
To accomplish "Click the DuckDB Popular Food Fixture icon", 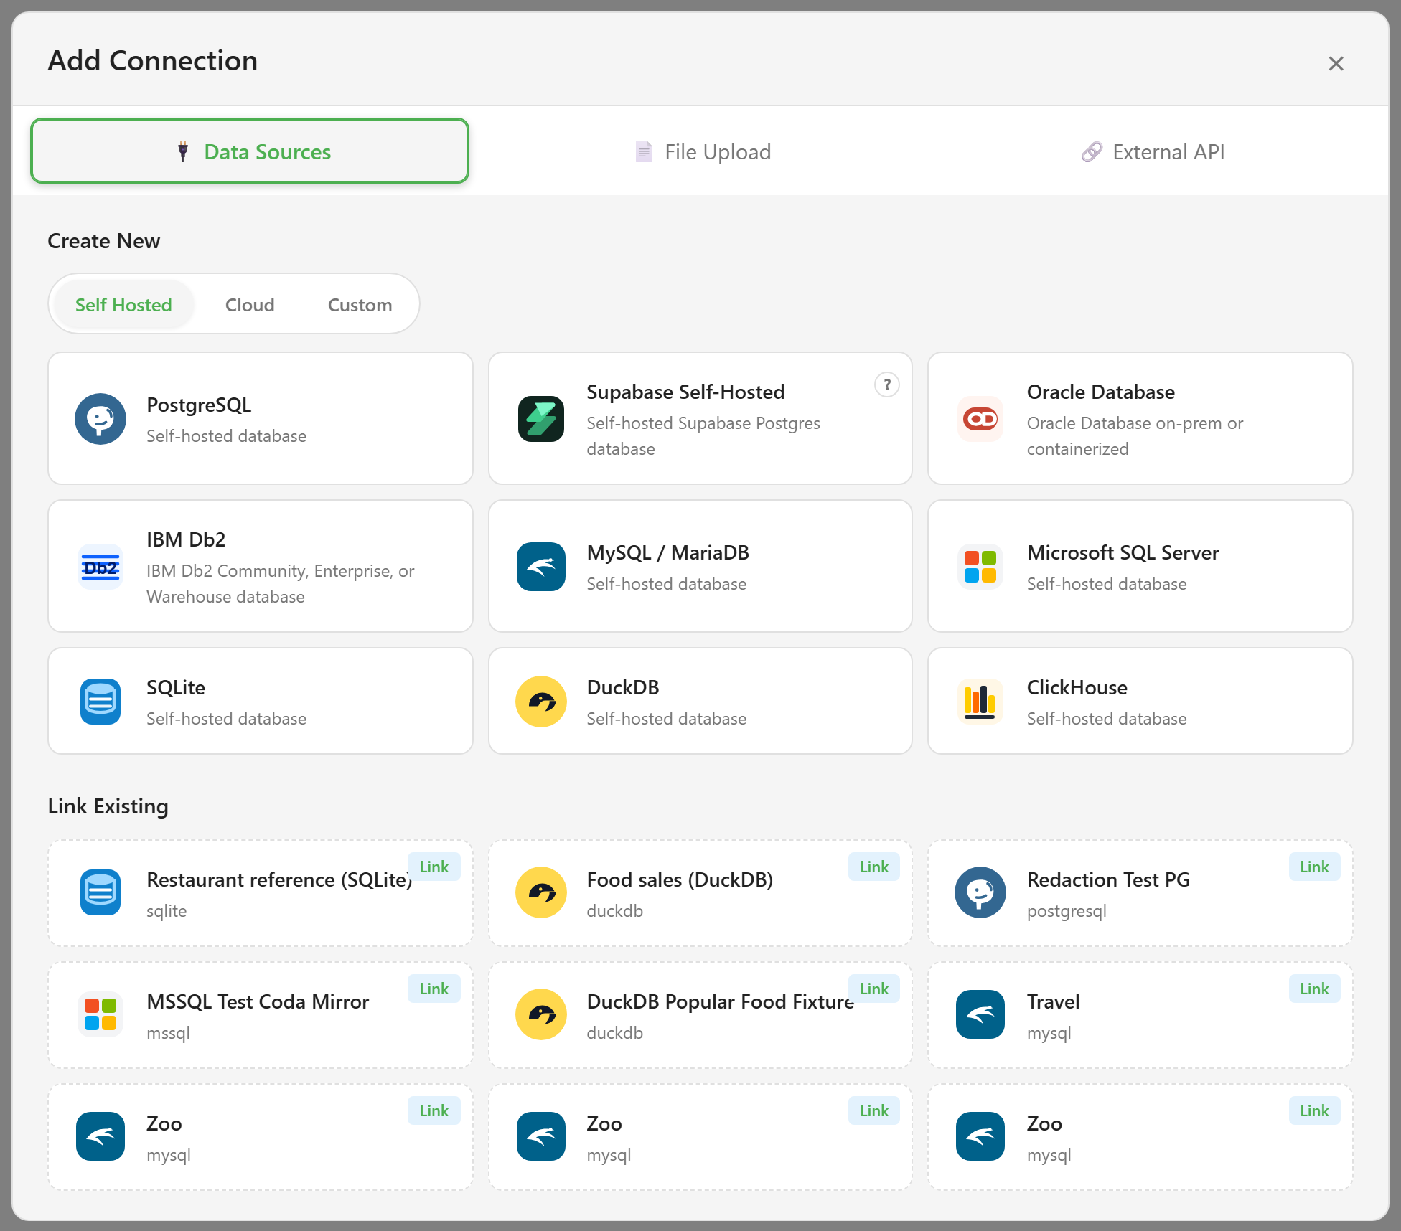I will click(541, 1014).
